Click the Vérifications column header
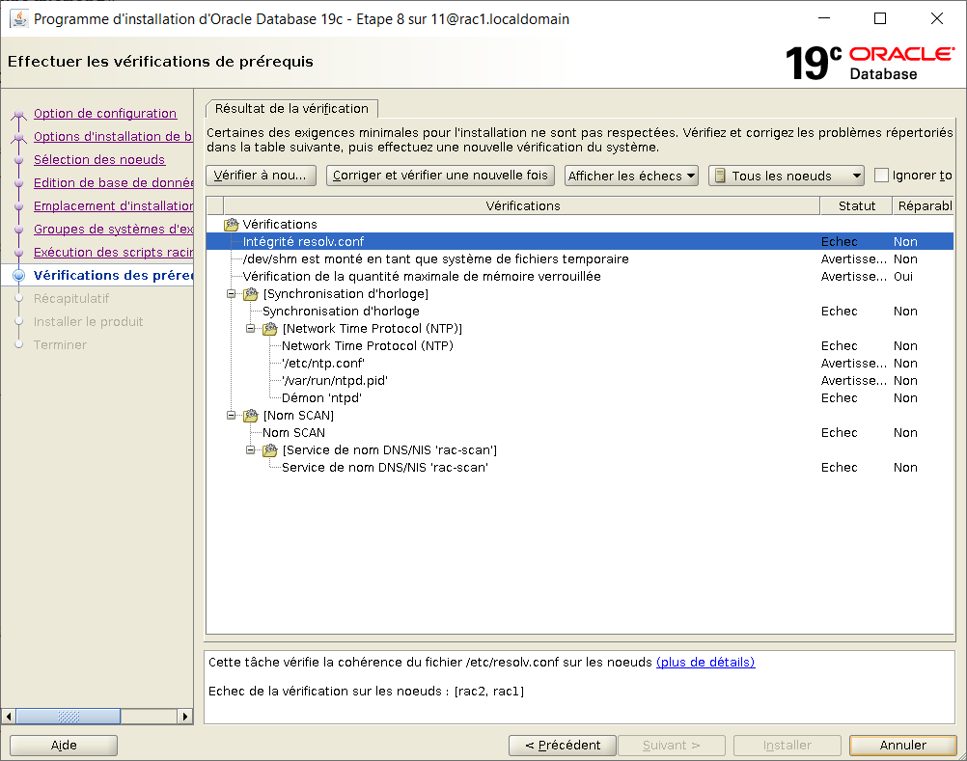967x761 pixels. pyautogui.click(x=522, y=205)
